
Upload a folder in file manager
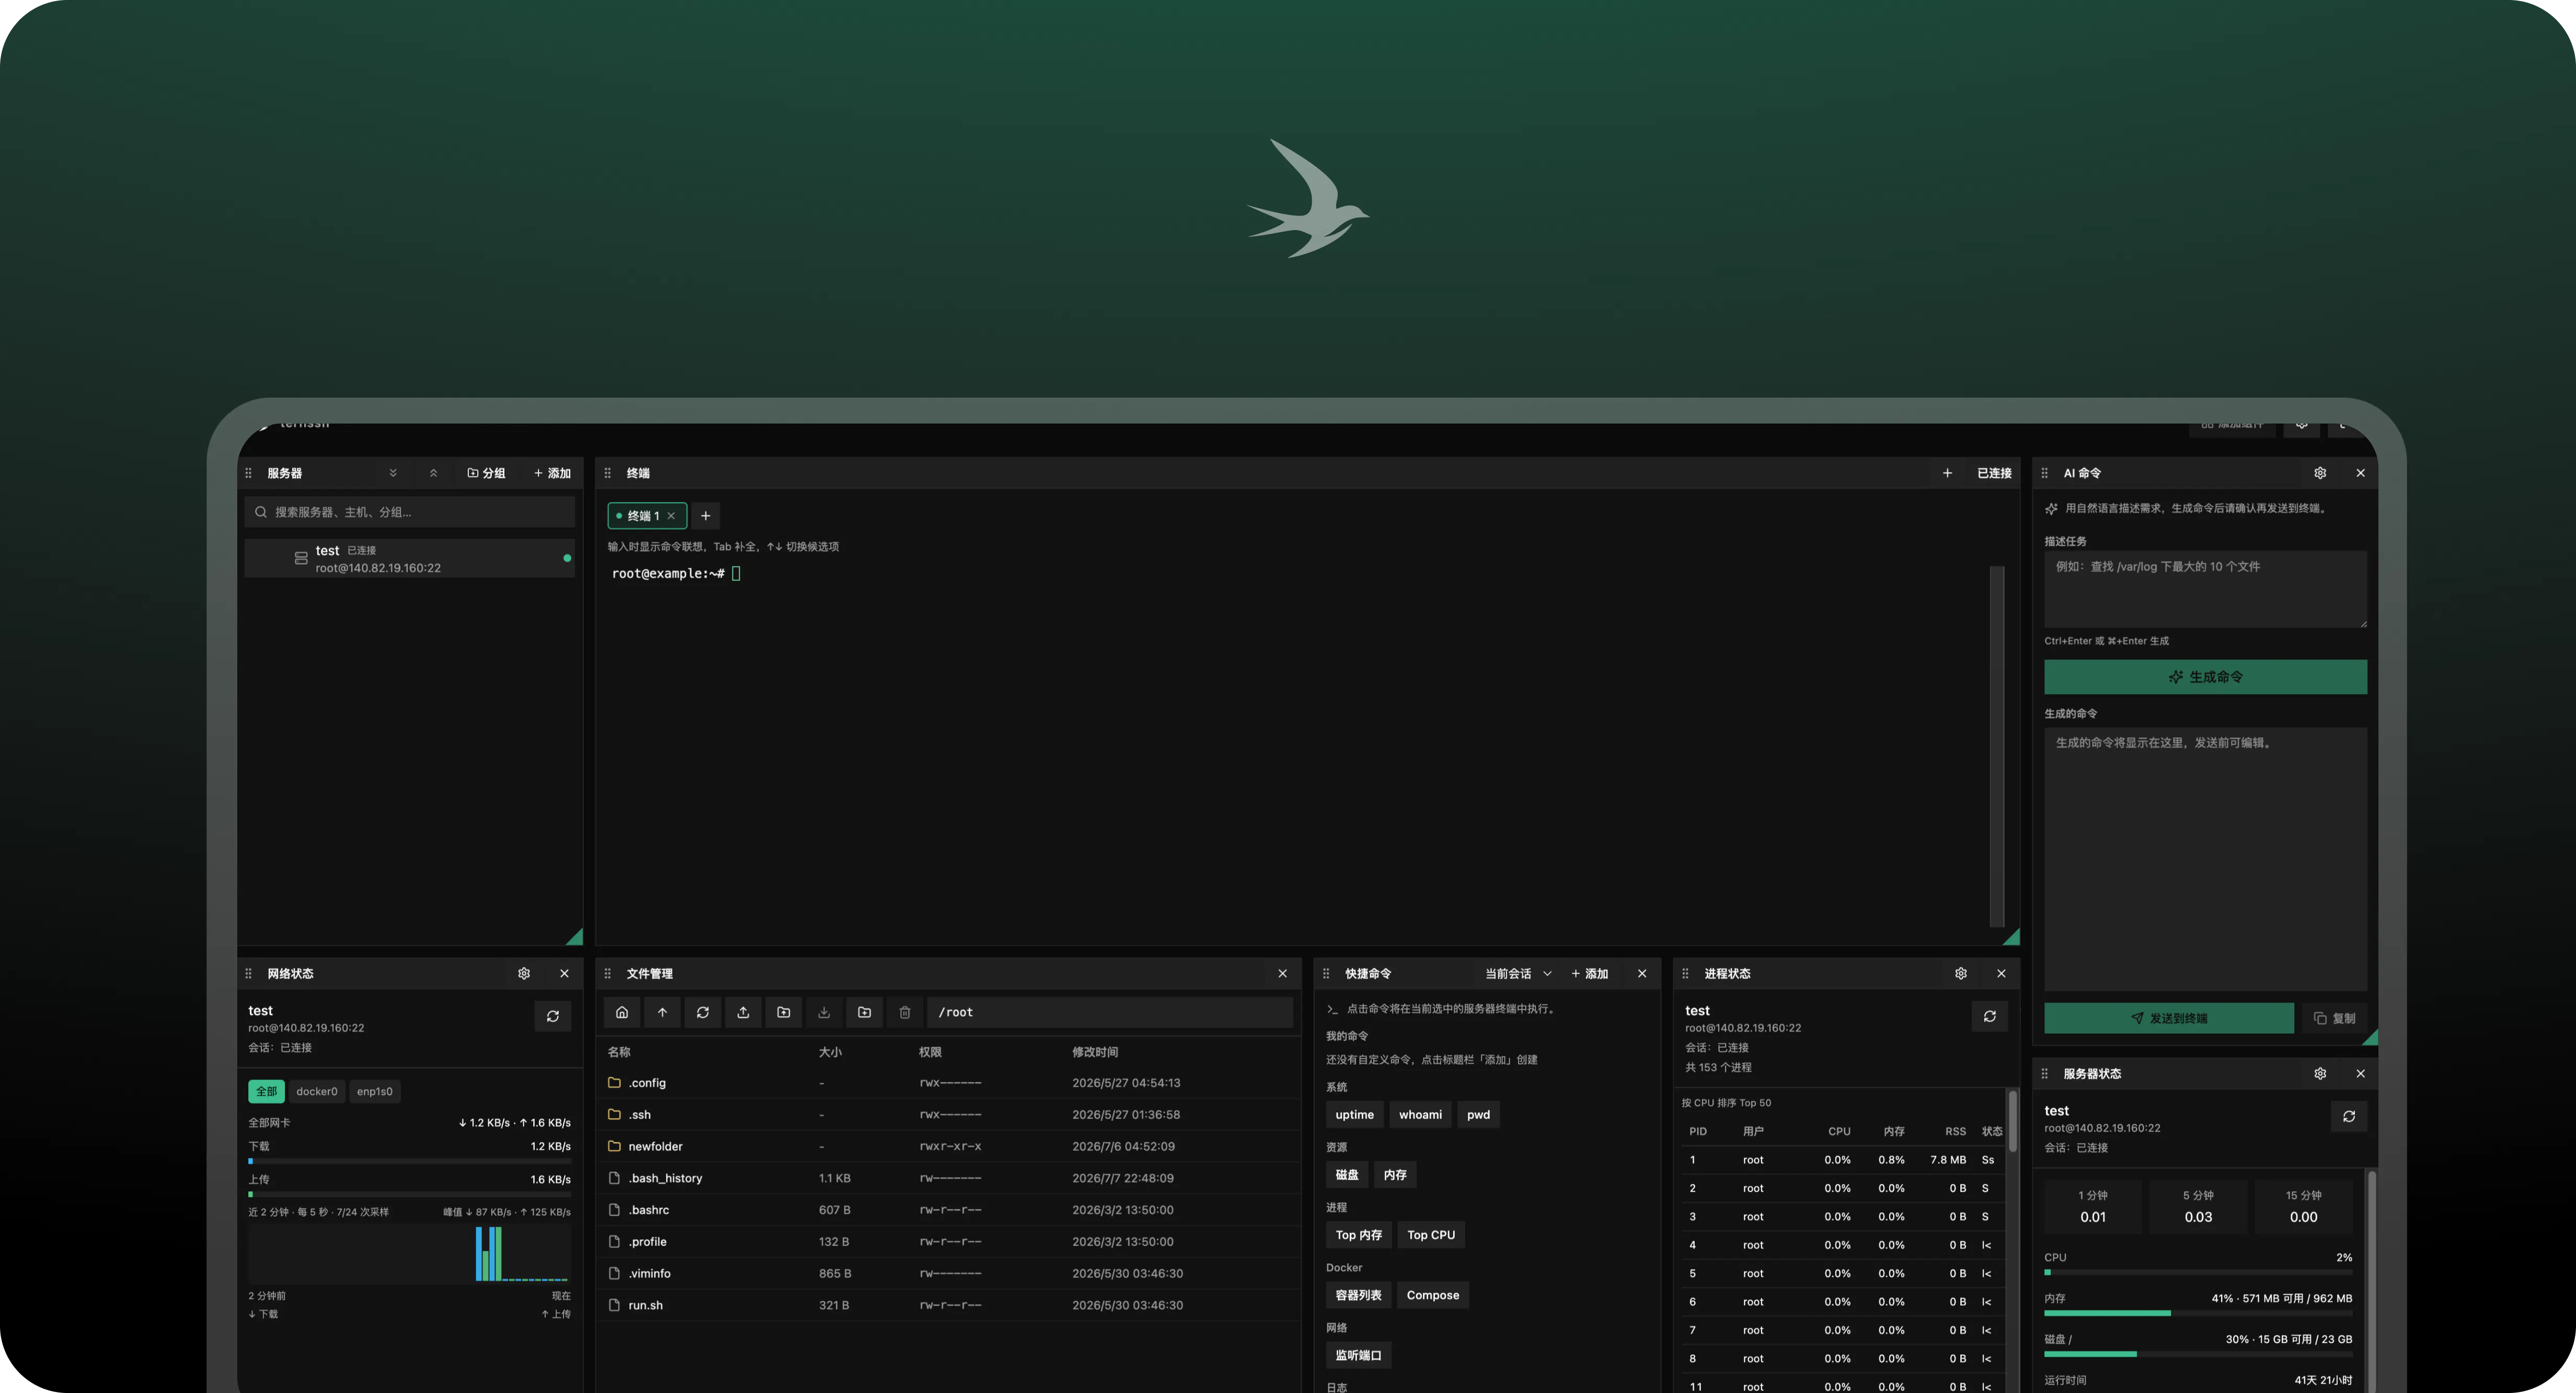(x=784, y=1012)
